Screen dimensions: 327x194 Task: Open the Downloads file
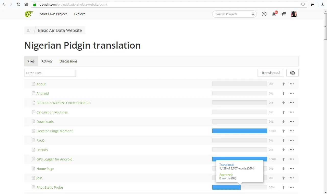point(45,122)
